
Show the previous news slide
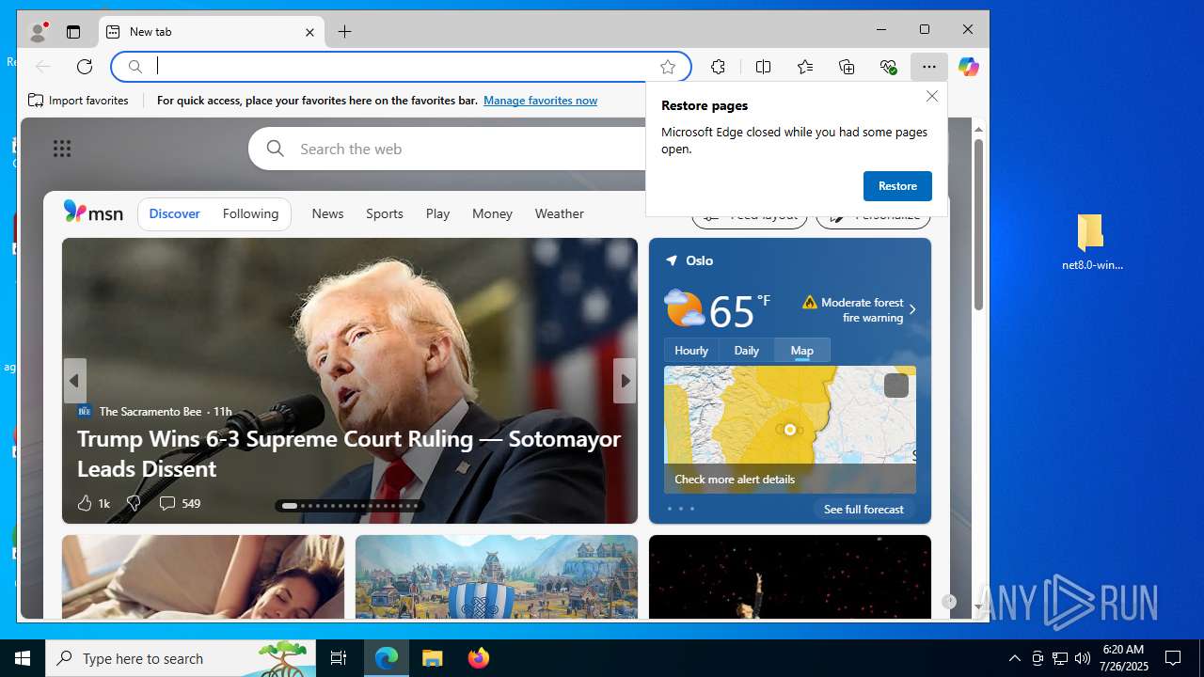[x=74, y=381]
